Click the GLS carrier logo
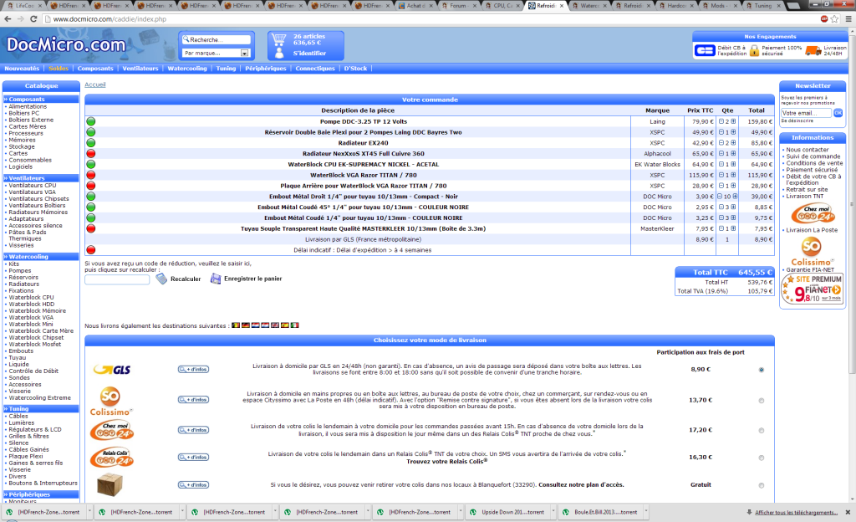856x522 pixels. pyautogui.click(x=112, y=370)
